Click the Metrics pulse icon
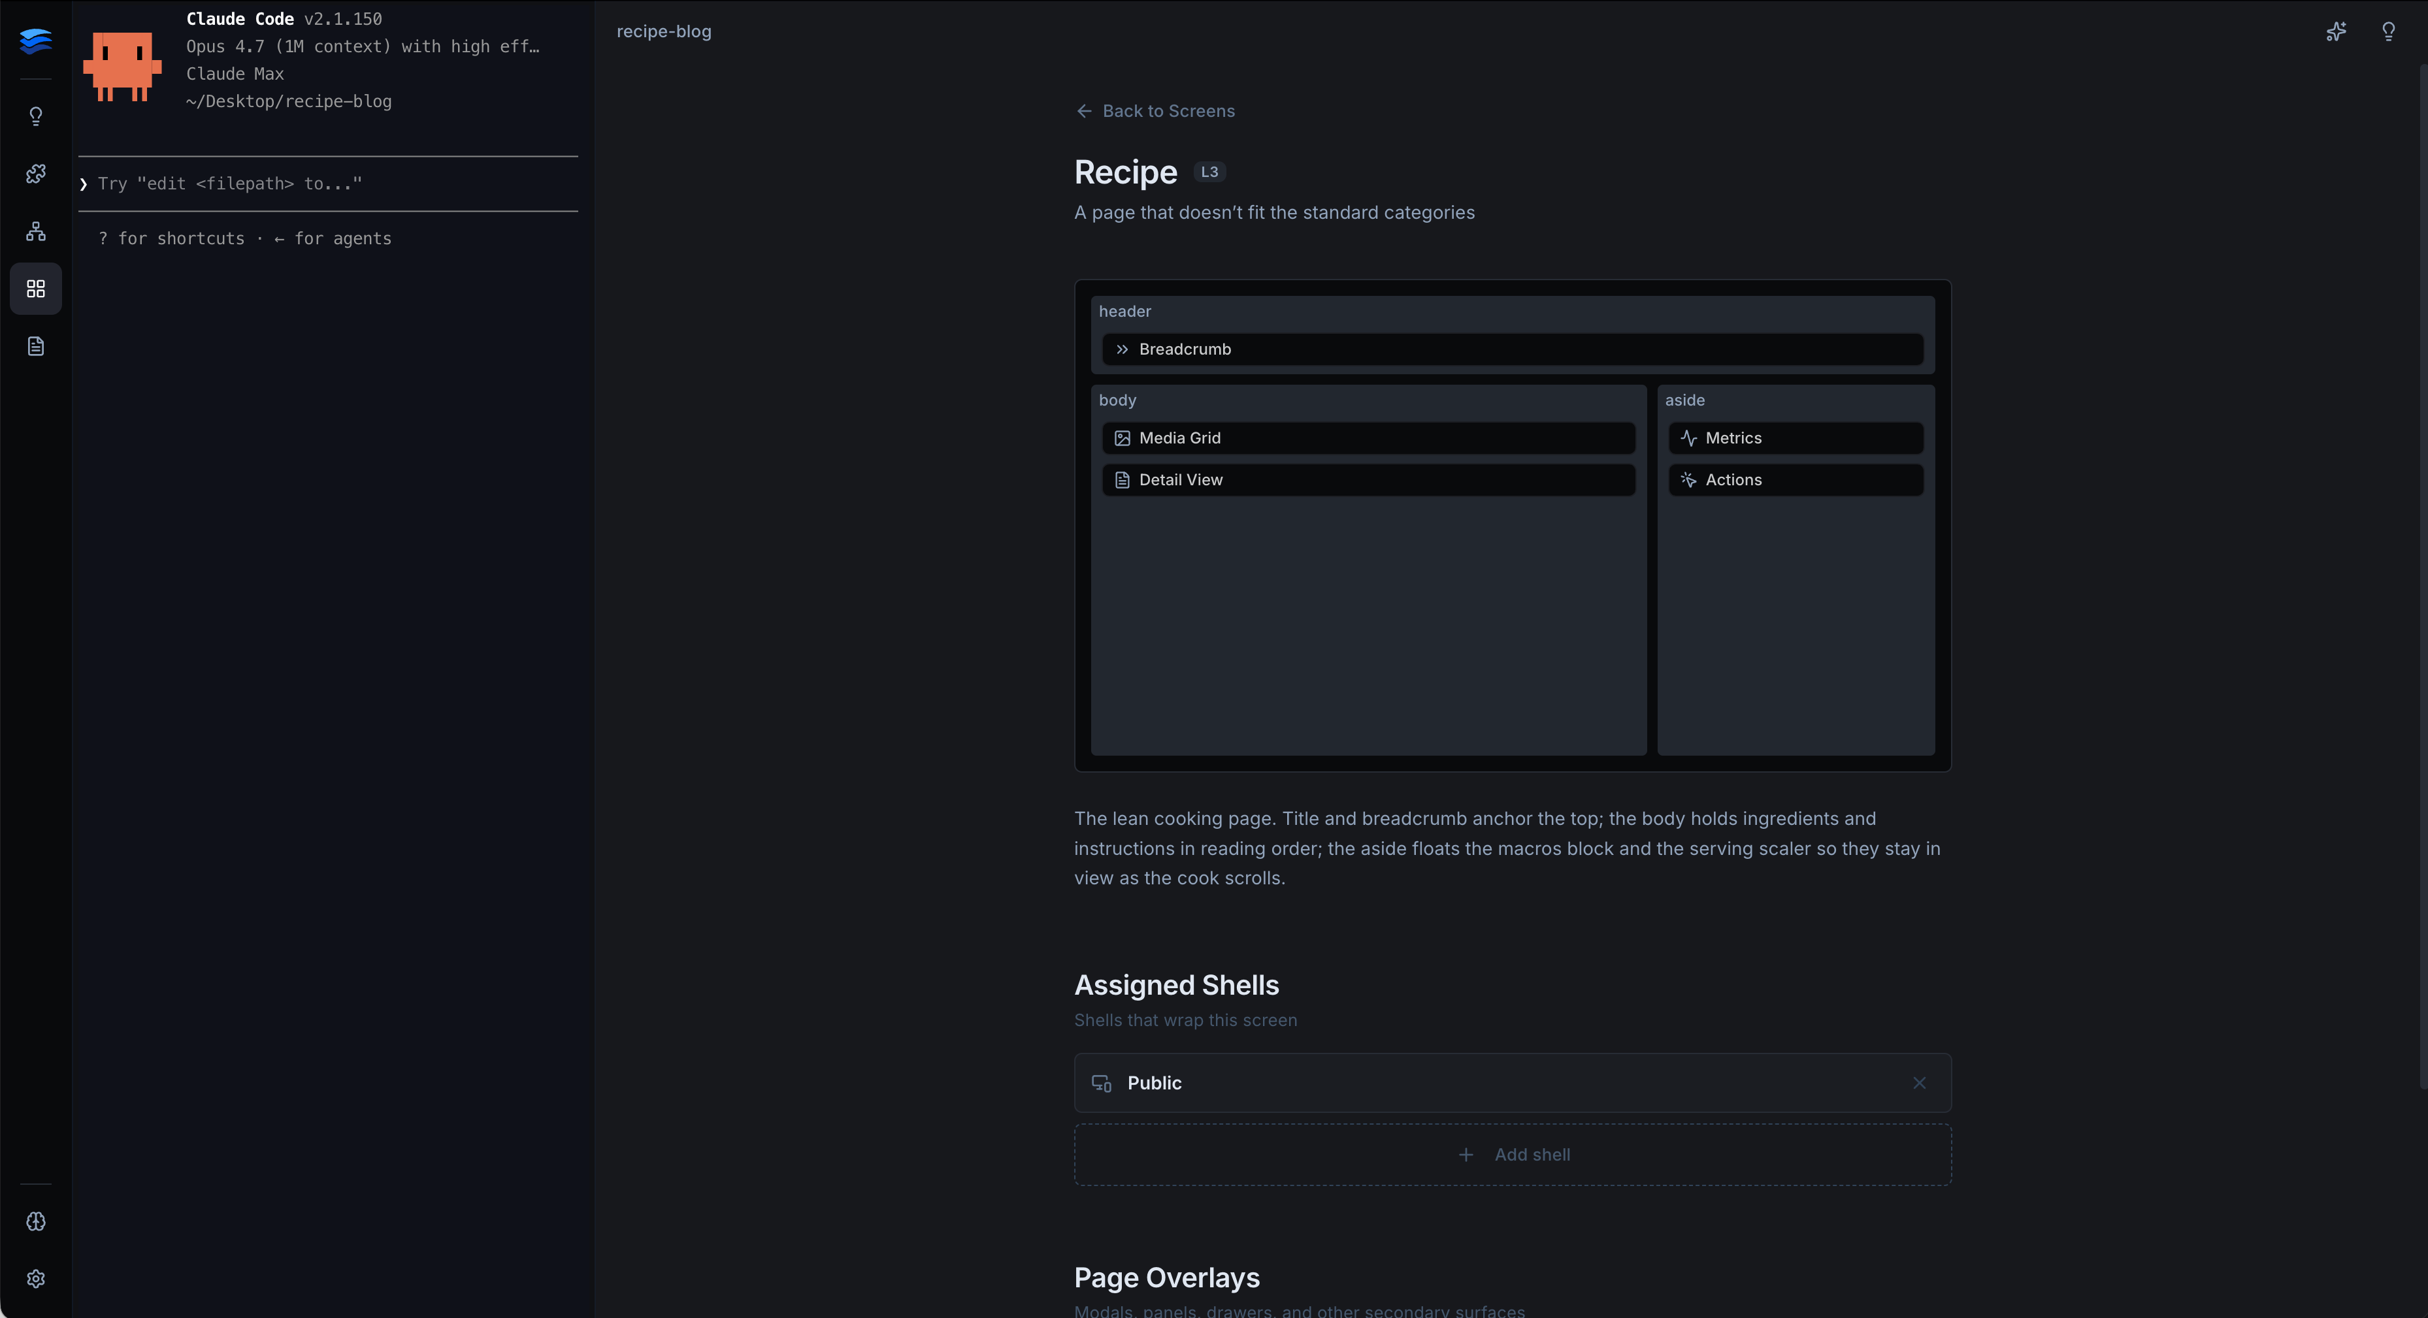2428x1318 pixels. [1688, 438]
